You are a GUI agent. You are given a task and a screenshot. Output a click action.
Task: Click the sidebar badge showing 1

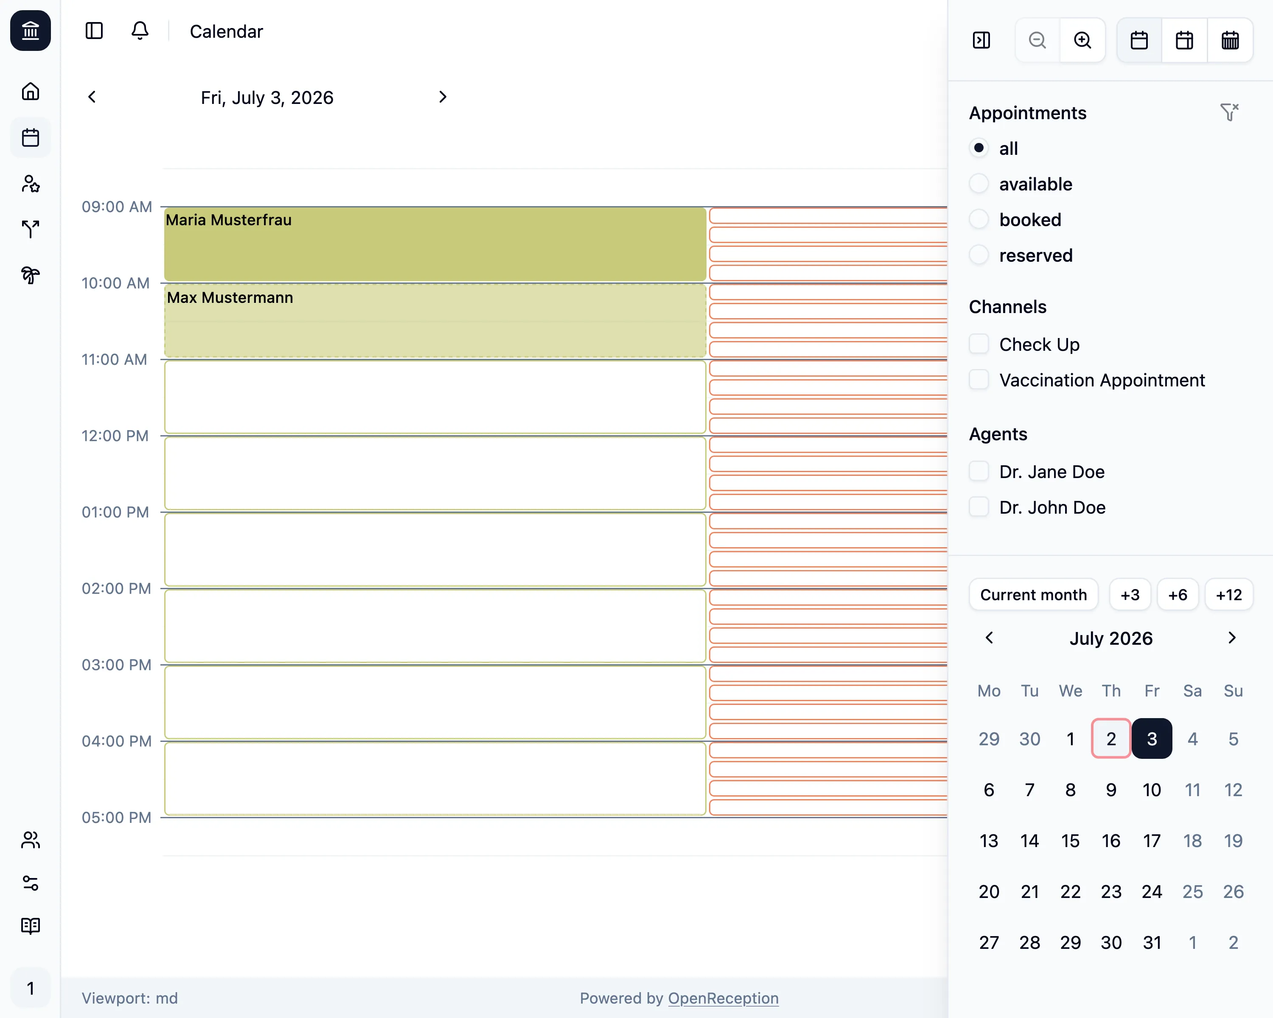(30, 988)
